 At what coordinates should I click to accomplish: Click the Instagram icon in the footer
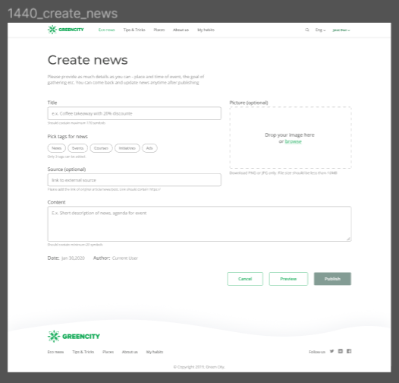pos(341,351)
